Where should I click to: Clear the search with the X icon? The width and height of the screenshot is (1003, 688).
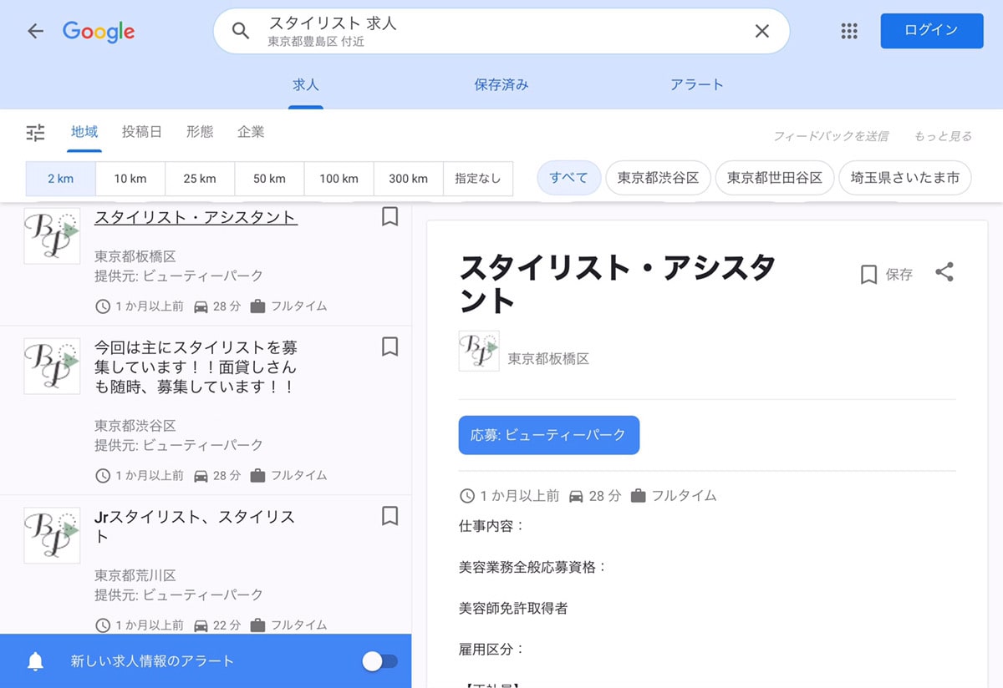click(x=761, y=32)
